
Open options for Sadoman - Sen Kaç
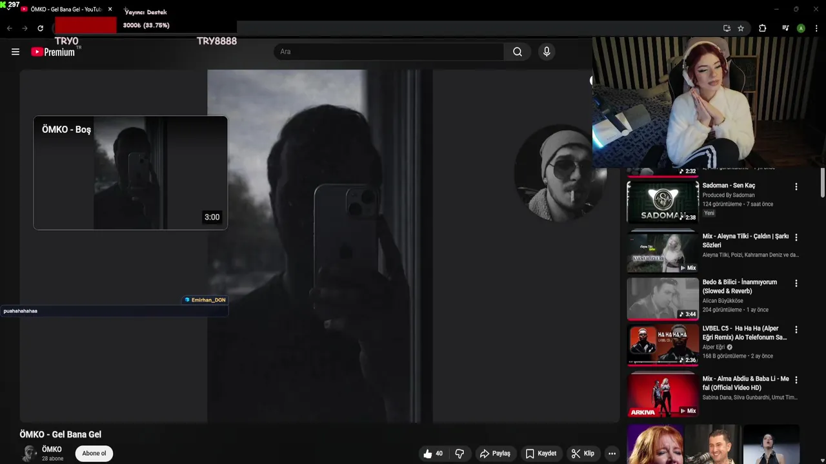796,187
